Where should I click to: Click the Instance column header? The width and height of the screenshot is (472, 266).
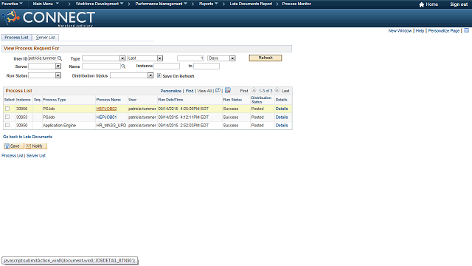pos(23,100)
